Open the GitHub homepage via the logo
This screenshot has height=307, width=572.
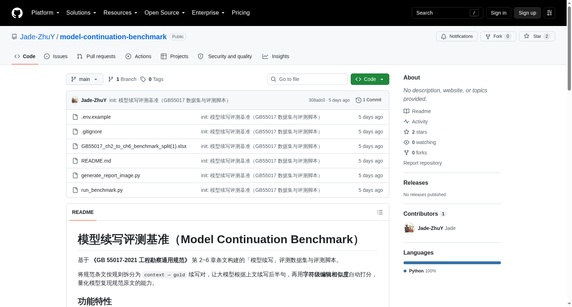(17, 13)
